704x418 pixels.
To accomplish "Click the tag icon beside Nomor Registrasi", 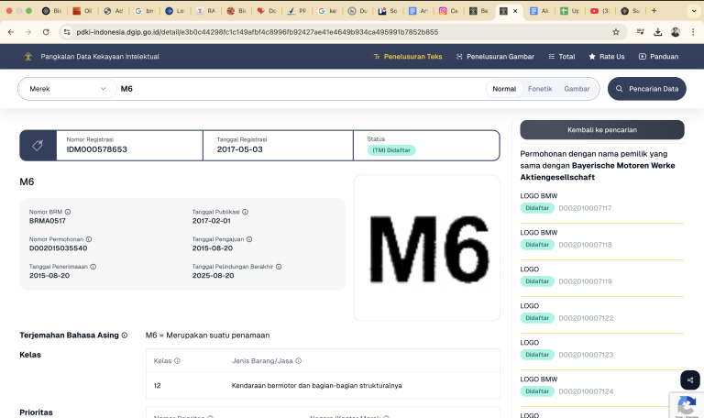I will pos(38,145).
